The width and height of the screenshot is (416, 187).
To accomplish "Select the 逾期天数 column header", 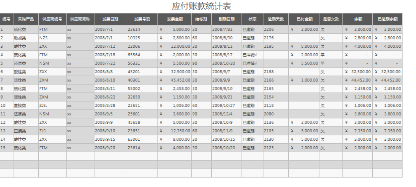I will 276,19.
